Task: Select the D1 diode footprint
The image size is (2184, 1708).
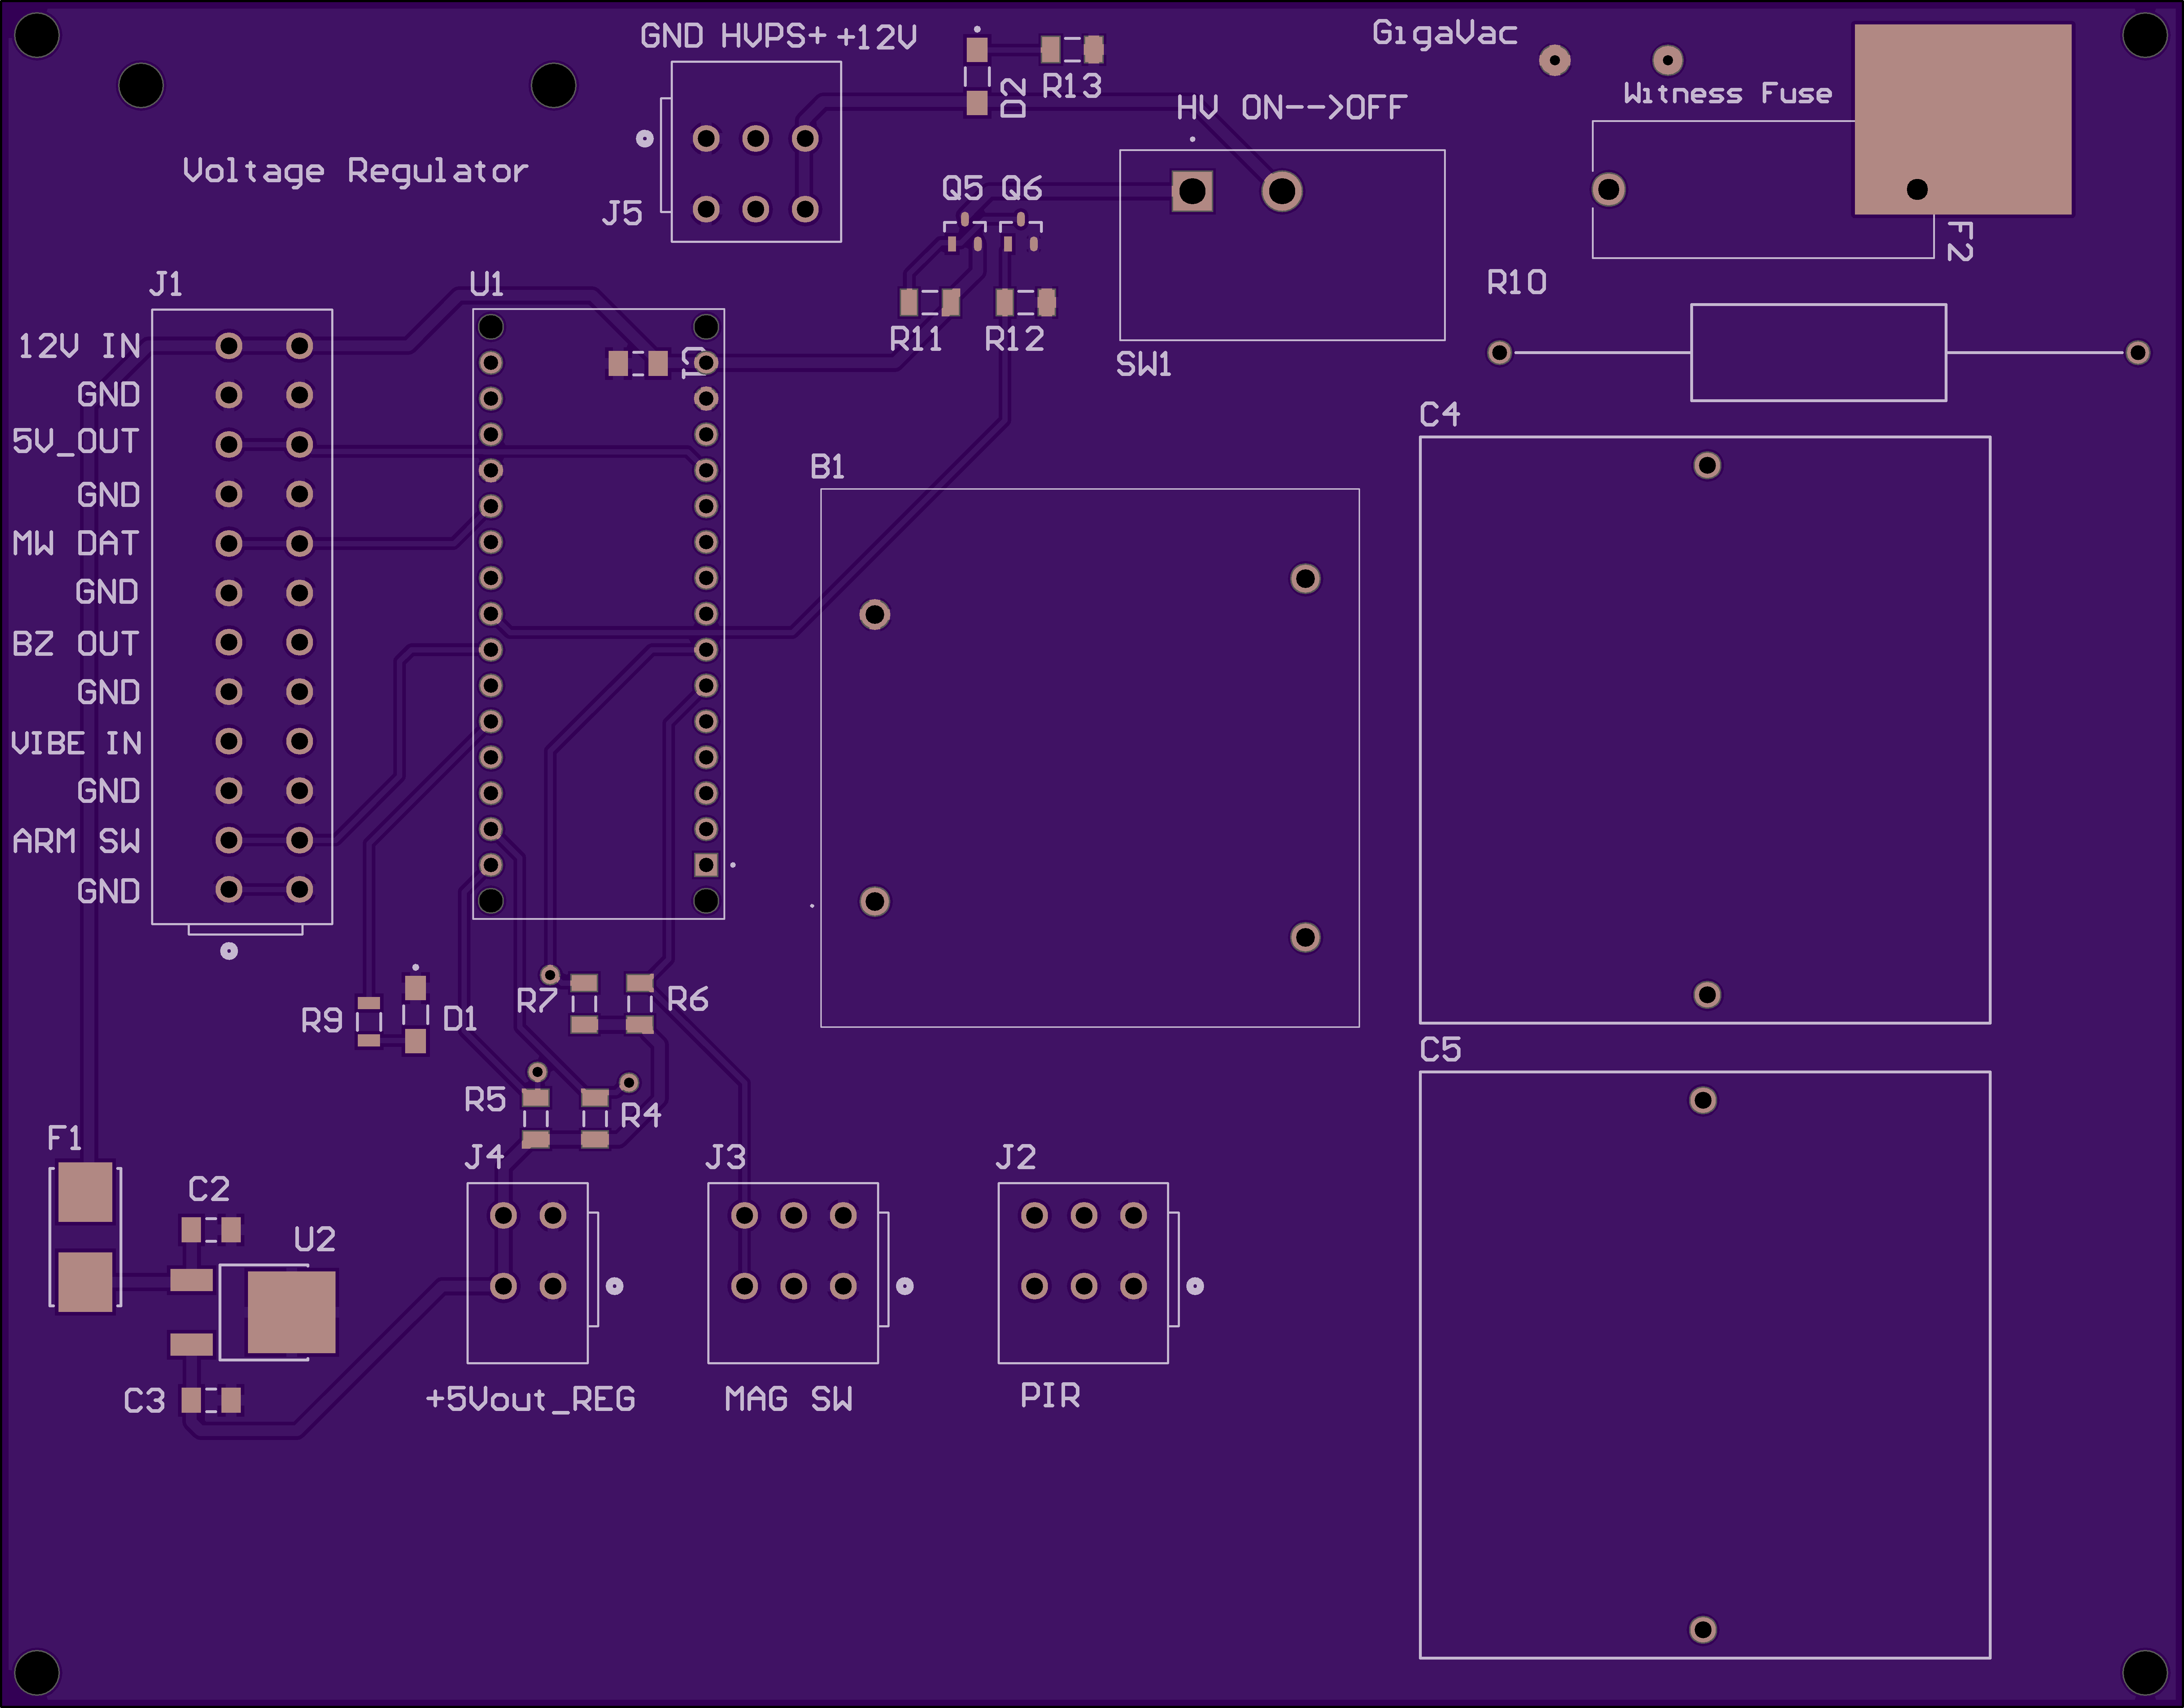Action: [x=415, y=1015]
